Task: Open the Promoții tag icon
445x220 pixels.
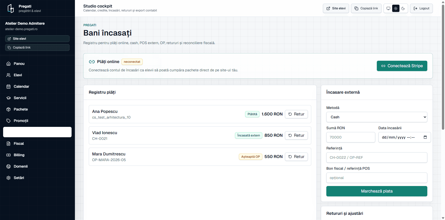Action: click(8, 121)
